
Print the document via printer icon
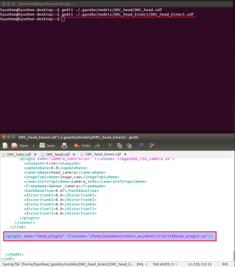pyautogui.click(x=64, y=146)
